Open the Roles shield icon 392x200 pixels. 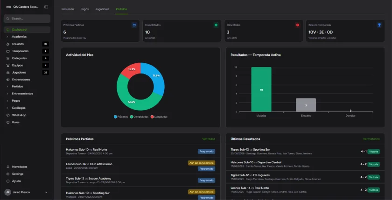pyautogui.click(x=8, y=122)
